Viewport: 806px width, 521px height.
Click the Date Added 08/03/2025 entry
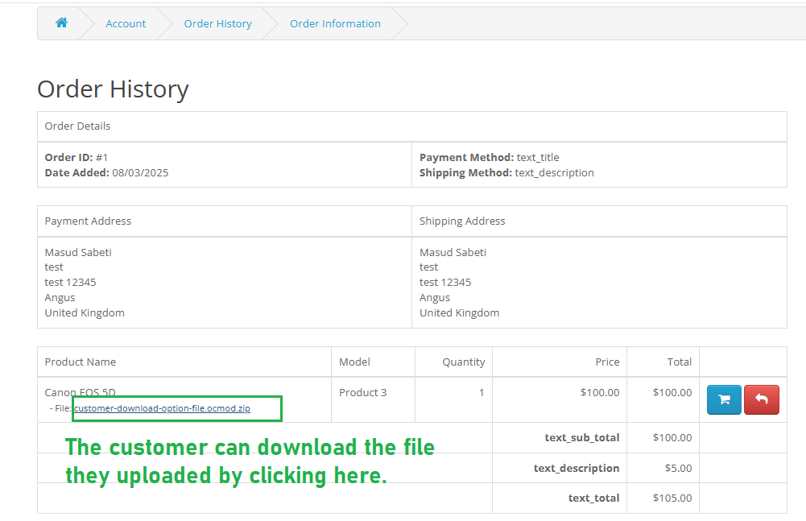tap(106, 172)
